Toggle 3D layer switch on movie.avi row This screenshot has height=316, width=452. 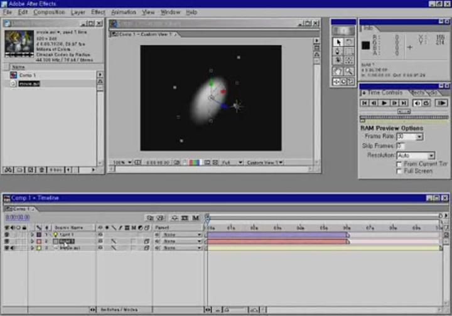point(147,248)
